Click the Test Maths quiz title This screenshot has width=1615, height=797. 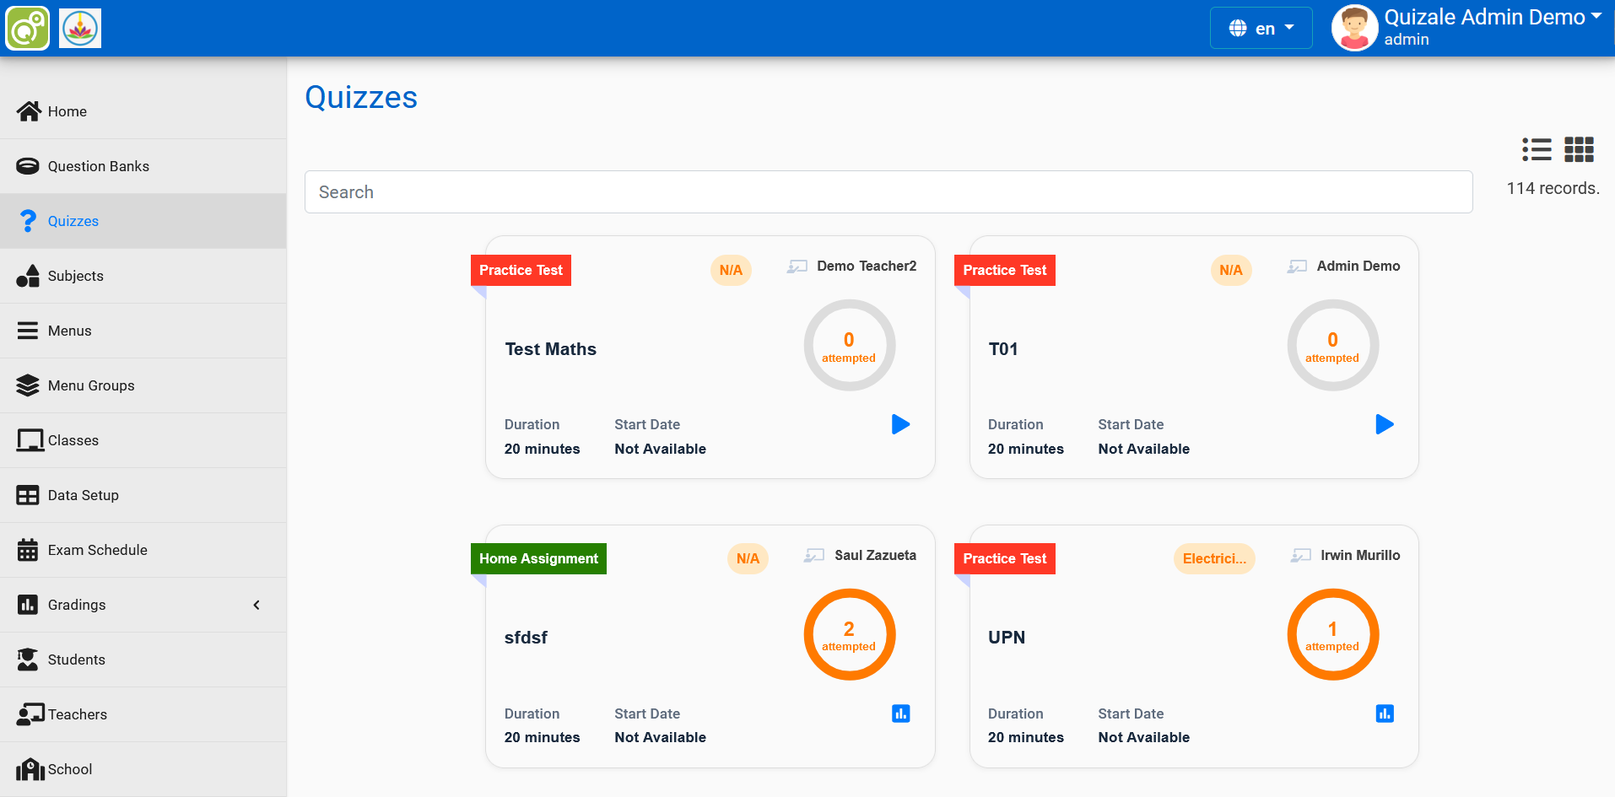550,349
